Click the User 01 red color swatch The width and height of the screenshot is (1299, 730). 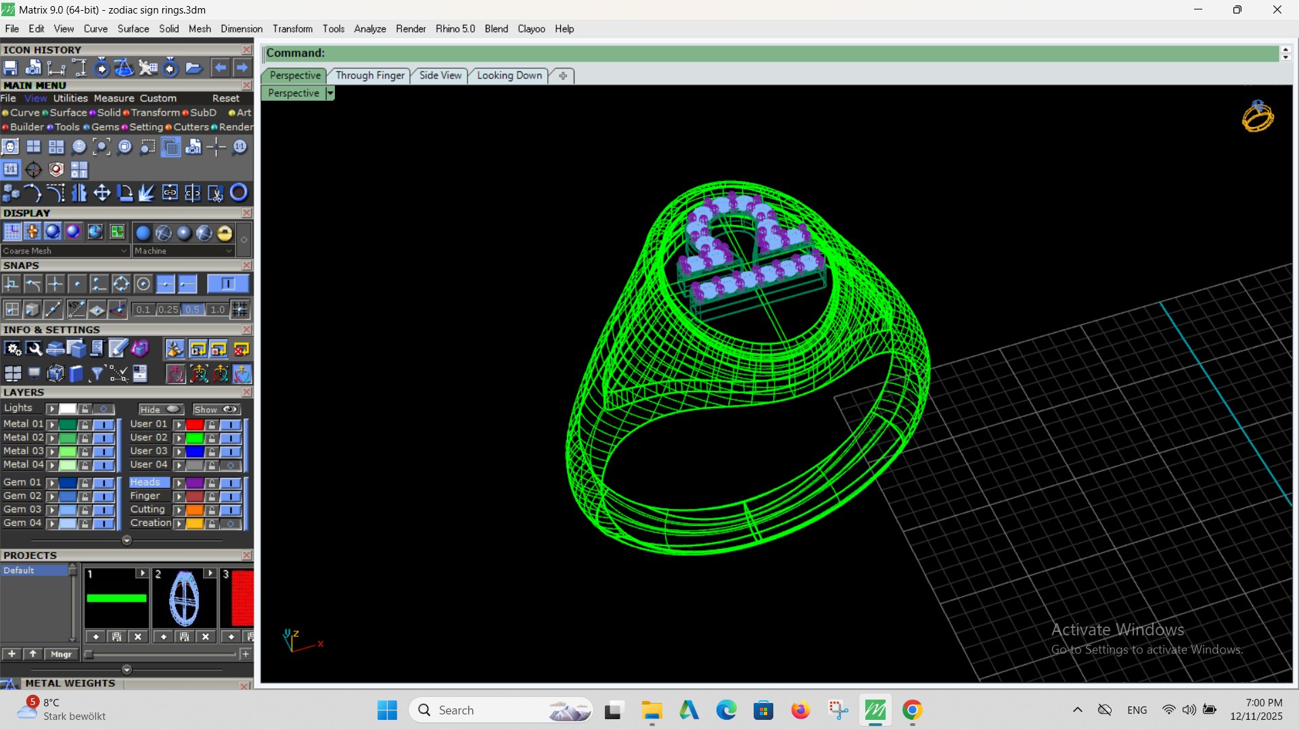click(195, 424)
